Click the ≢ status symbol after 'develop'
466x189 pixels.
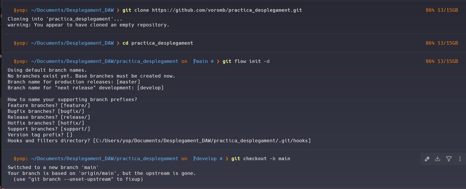221,159
